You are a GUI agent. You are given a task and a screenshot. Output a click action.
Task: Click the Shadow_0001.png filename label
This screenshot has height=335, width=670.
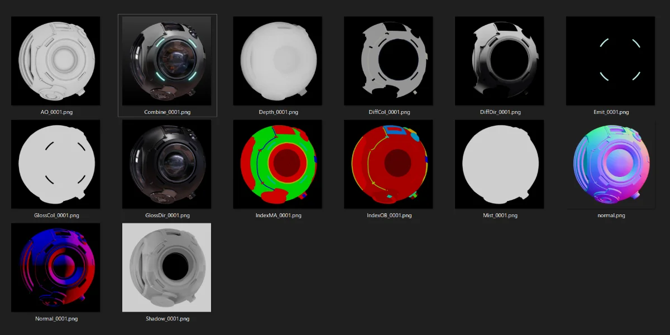coord(167,319)
